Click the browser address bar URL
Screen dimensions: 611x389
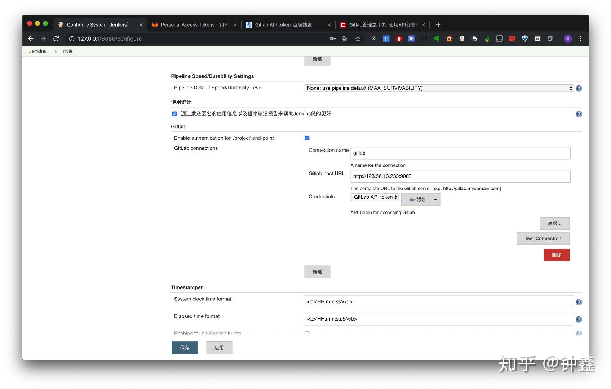pos(110,39)
